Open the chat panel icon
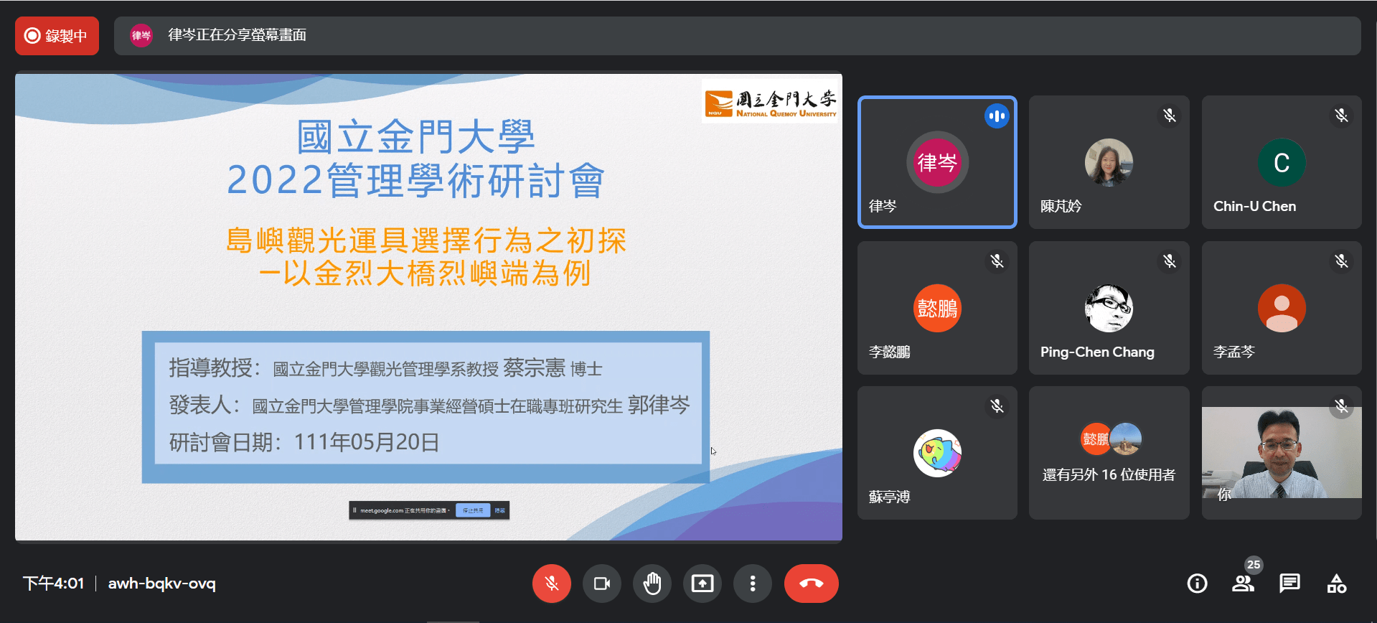The height and width of the screenshot is (623, 1377). tap(1289, 584)
